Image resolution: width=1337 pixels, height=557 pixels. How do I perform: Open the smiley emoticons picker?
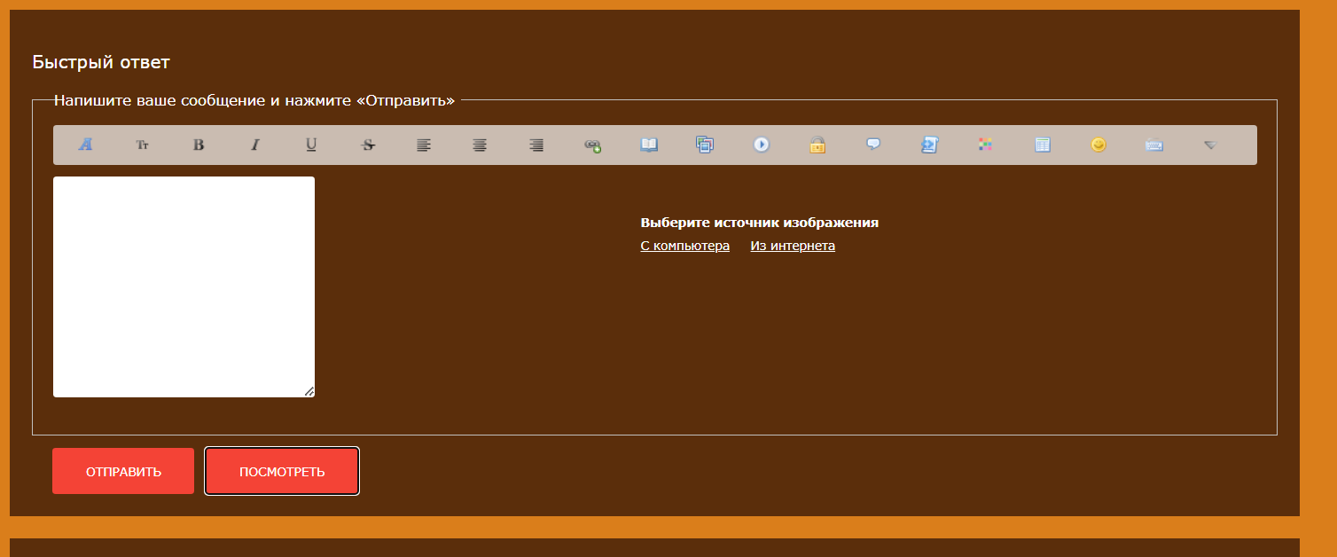click(x=1099, y=145)
